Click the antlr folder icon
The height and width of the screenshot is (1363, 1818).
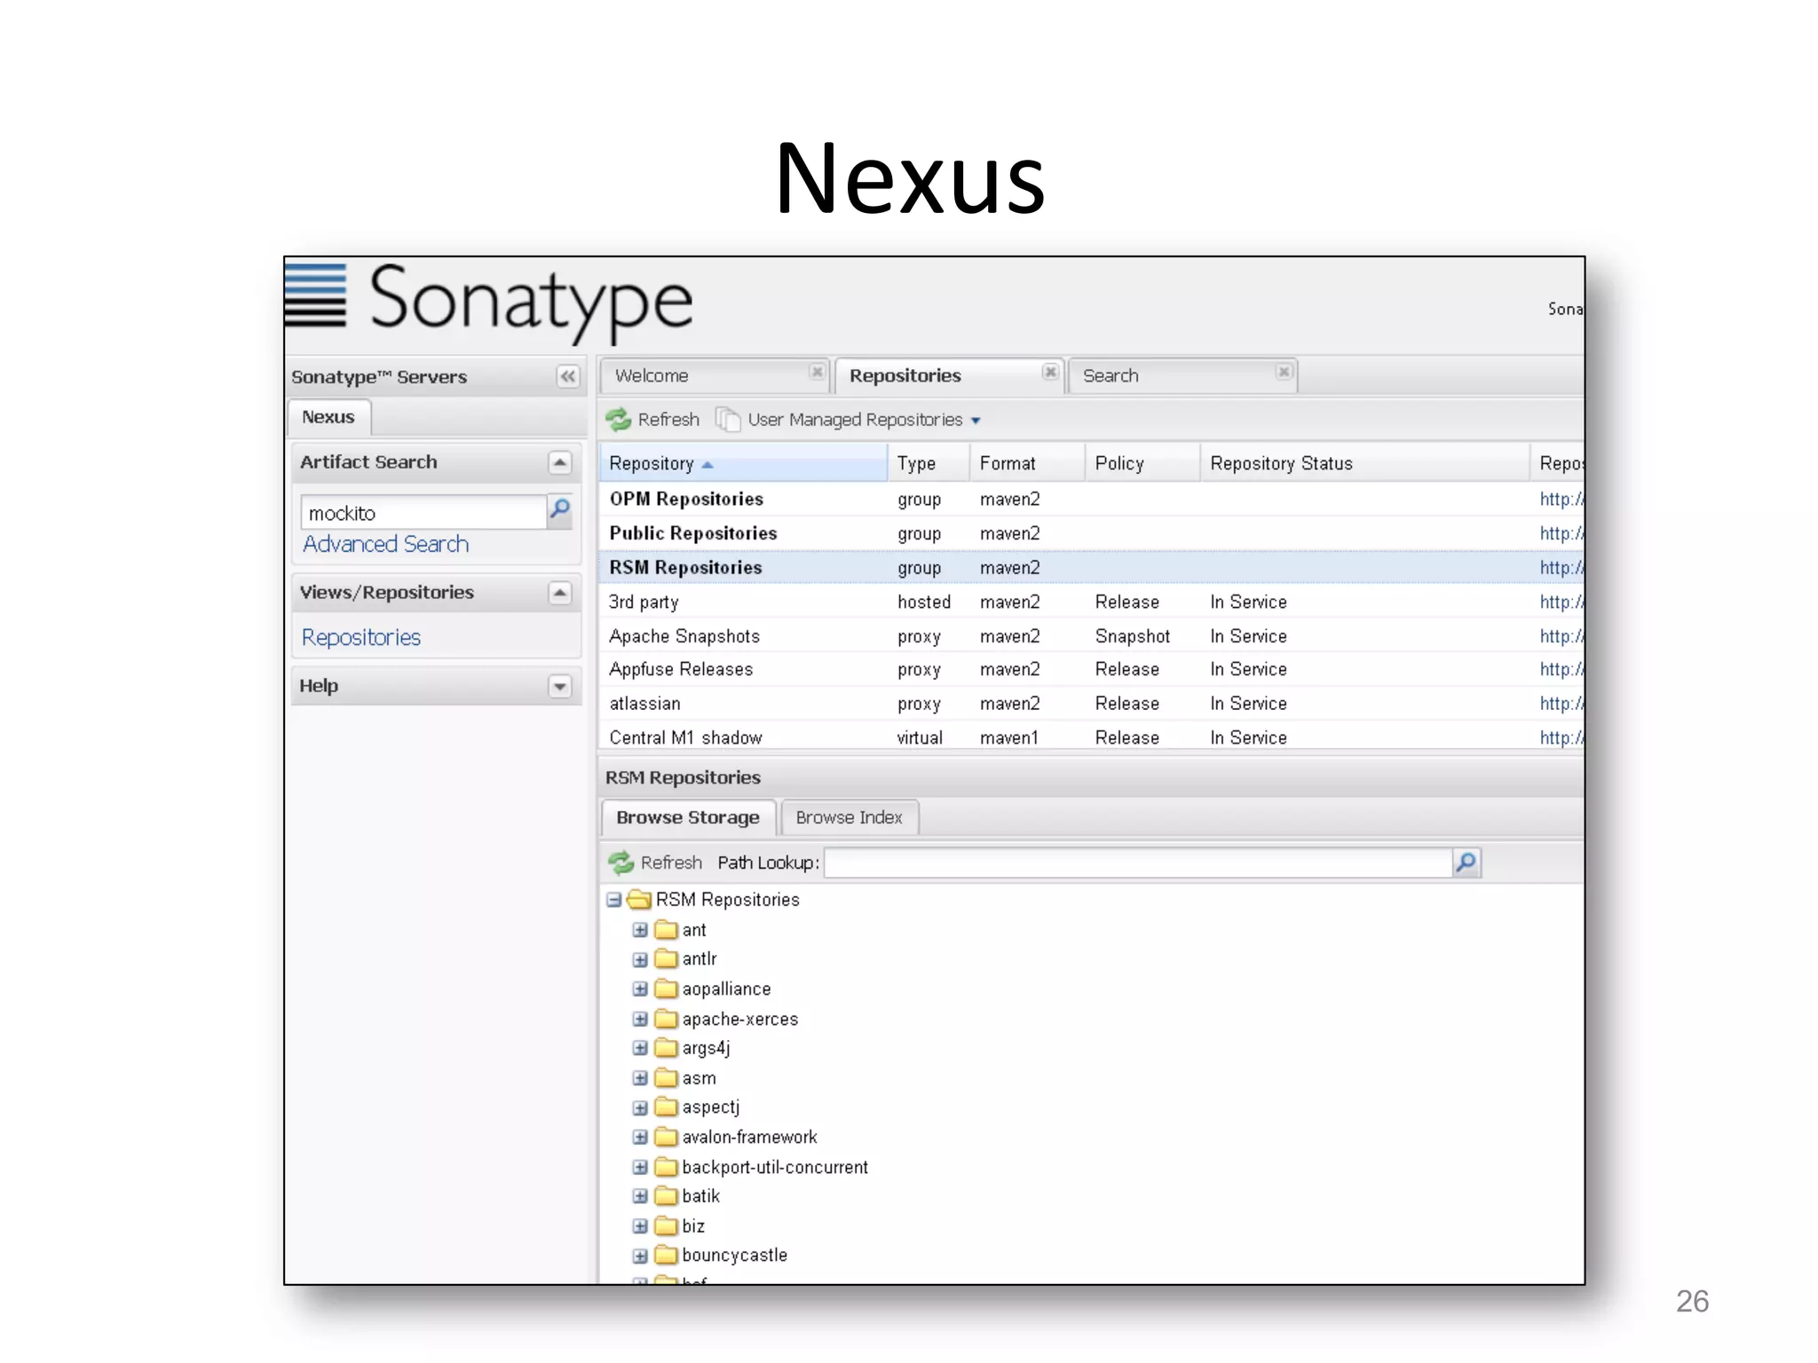(667, 959)
